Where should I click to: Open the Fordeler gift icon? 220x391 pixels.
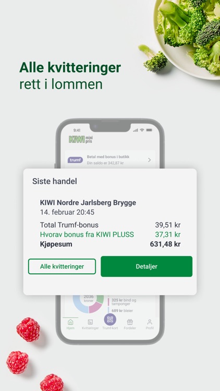point(130,322)
